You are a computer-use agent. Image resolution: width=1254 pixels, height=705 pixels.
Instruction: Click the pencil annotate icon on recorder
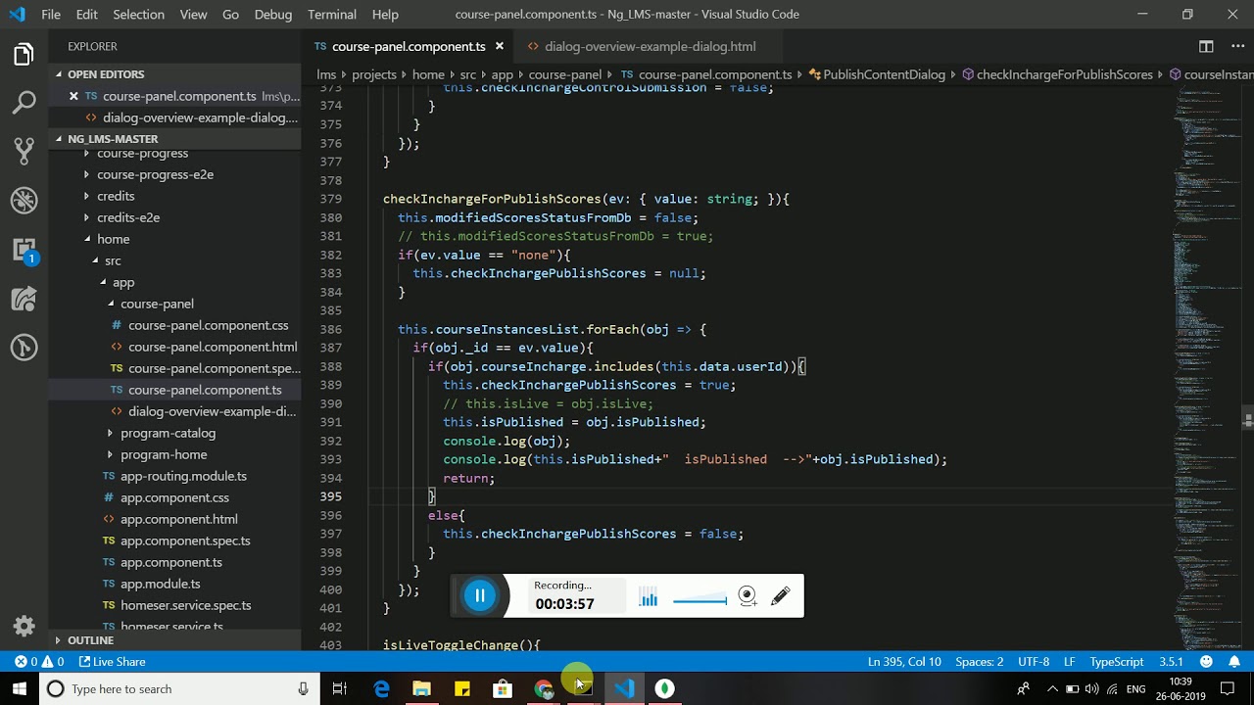(x=781, y=595)
